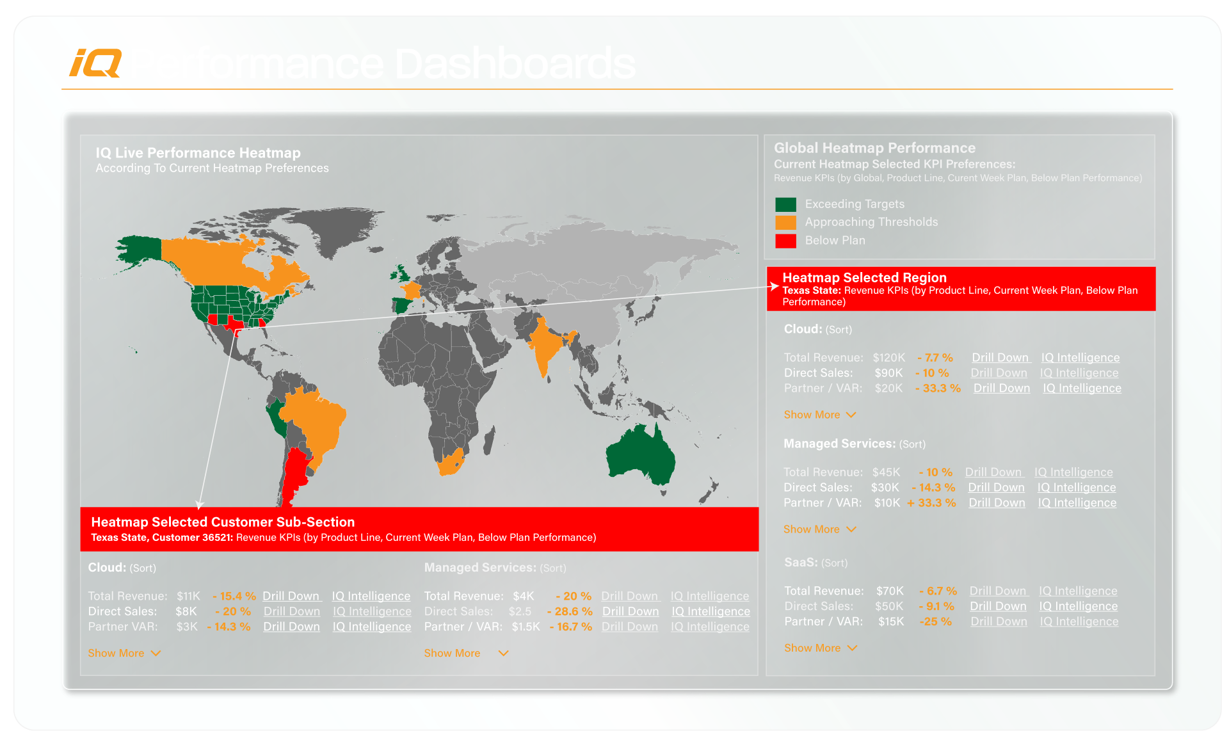Screen dimensions: 1229x731
Task: Sort the SaaS section
Action: click(834, 563)
